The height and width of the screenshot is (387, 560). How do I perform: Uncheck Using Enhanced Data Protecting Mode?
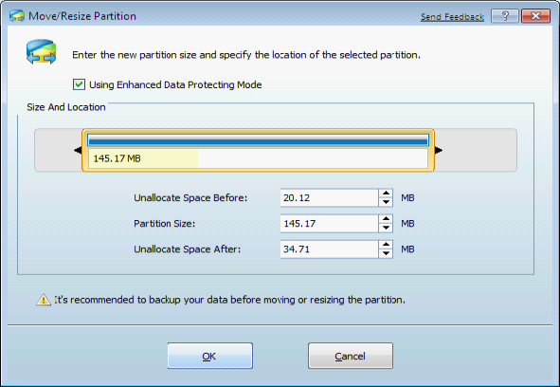click(79, 84)
